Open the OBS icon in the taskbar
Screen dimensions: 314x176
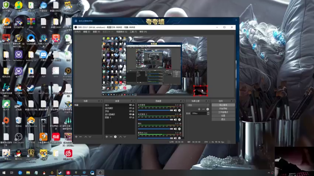click(x=100, y=172)
